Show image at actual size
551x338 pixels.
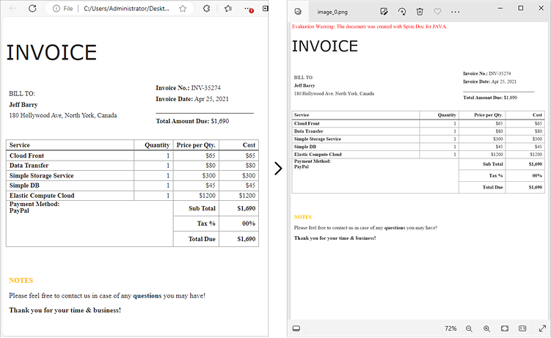click(x=522, y=328)
